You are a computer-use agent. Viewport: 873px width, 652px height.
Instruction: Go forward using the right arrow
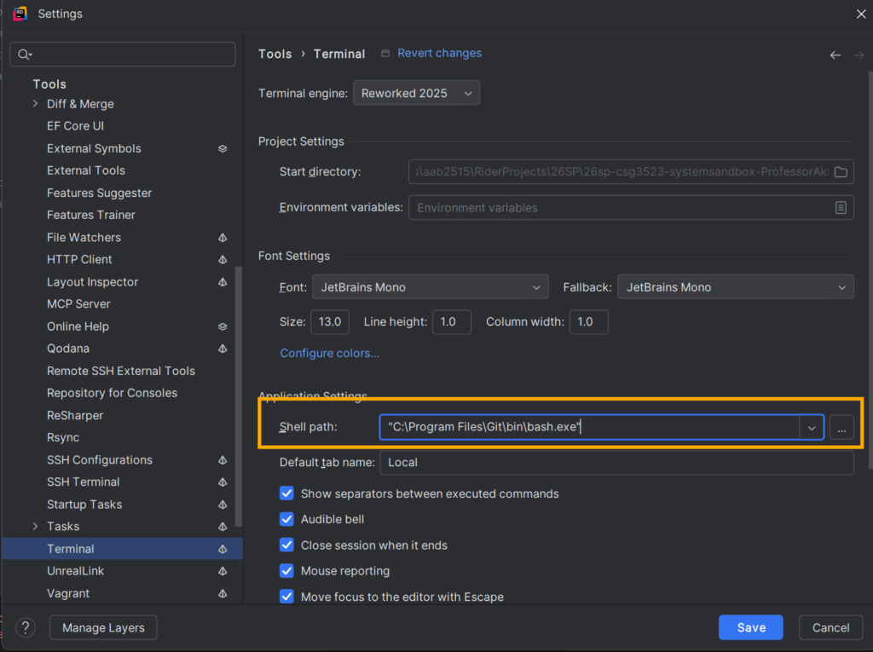tap(859, 55)
